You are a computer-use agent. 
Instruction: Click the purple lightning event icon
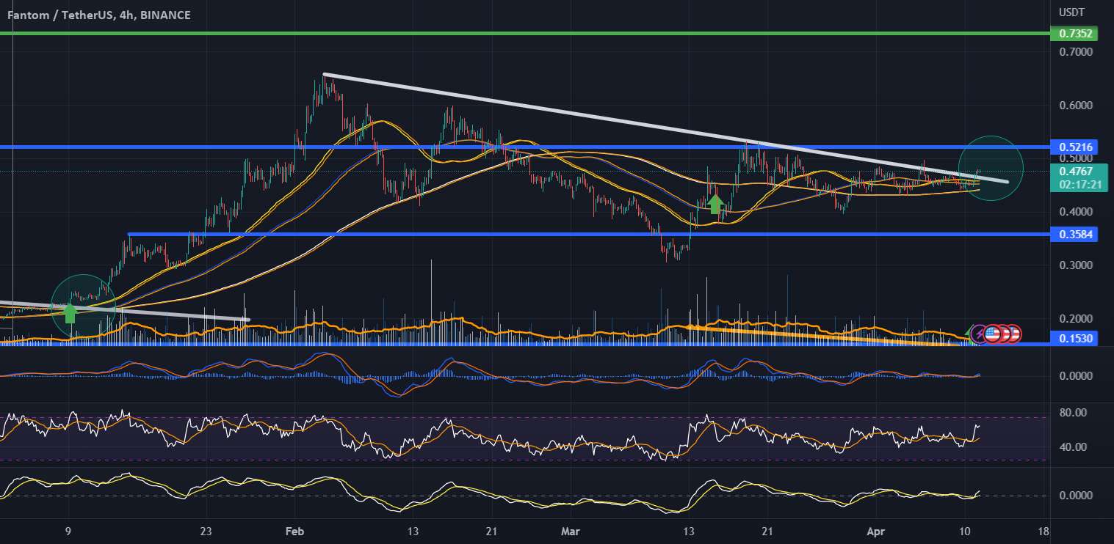[979, 334]
